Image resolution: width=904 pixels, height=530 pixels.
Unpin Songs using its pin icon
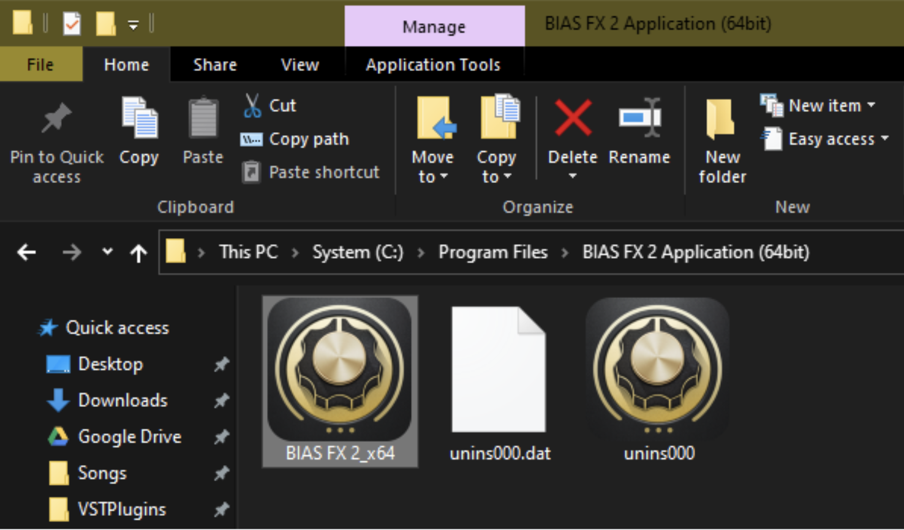[x=221, y=473]
